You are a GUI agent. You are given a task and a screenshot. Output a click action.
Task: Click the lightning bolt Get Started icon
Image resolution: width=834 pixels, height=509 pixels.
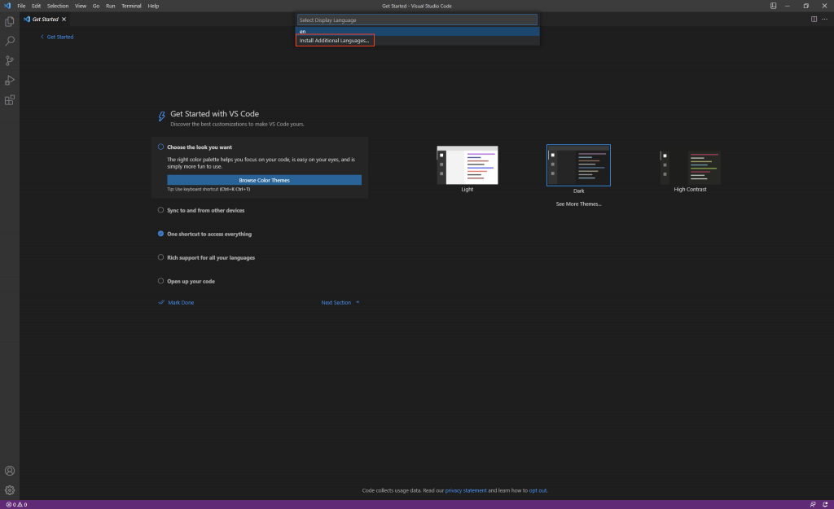[x=161, y=116]
